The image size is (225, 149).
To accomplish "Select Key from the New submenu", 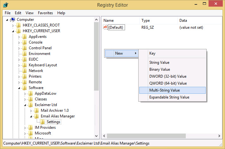I will coord(172,53).
